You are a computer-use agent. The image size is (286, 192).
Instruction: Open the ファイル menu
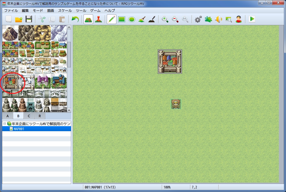point(11,11)
